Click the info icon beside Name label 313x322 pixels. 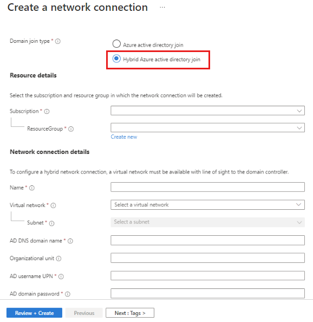tap(32, 188)
